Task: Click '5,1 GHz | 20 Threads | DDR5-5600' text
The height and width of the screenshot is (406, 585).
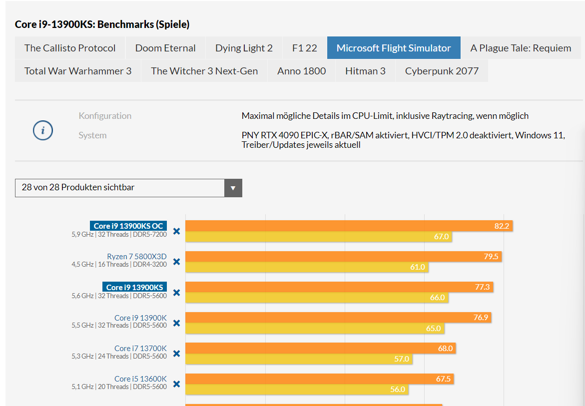Action: tap(119, 387)
